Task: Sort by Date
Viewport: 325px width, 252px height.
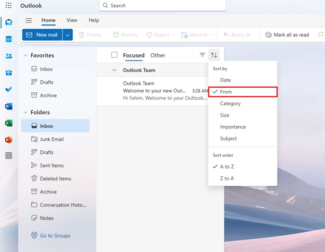Action: [x=243, y=80]
